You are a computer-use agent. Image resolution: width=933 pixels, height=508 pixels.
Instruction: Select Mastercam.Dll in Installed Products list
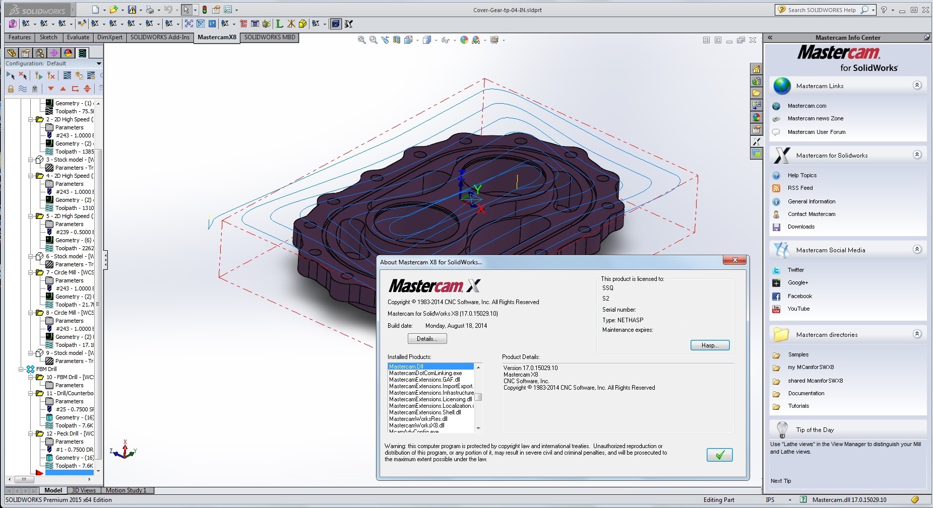[x=430, y=367]
